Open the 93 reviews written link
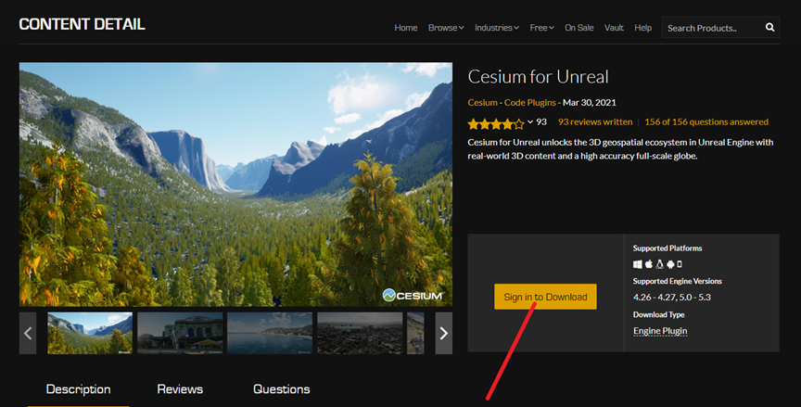This screenshot has height=407, width=801. pyautogui.click(x=595, y=121)
